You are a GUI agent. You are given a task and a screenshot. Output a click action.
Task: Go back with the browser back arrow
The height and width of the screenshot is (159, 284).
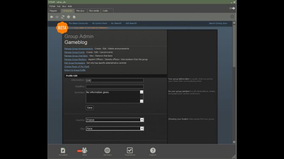coord(52,17)
